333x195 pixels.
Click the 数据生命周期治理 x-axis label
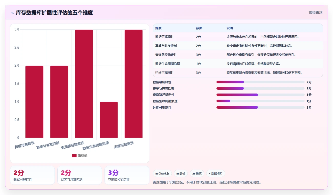tap(96, 146)
